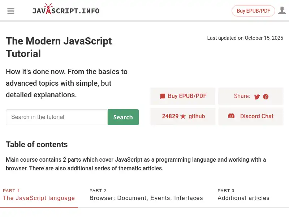Image resolution: width=289 pixels, height=217 pixels.
Task: Open the hamburger navigation menu
Action: point(11,11)
